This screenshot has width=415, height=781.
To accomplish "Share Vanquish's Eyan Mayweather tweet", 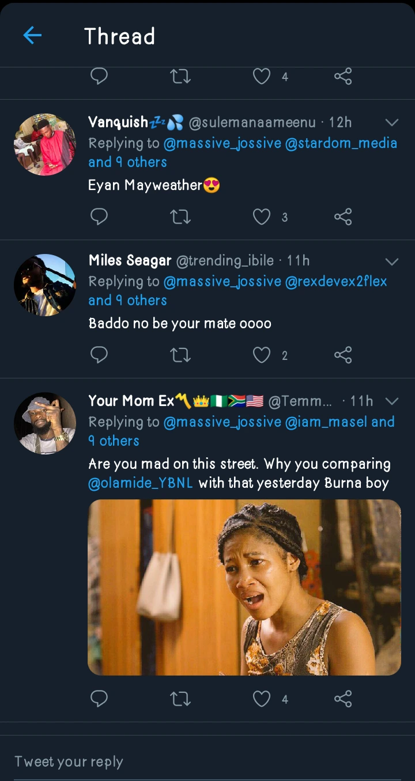I will click(343, 217).
